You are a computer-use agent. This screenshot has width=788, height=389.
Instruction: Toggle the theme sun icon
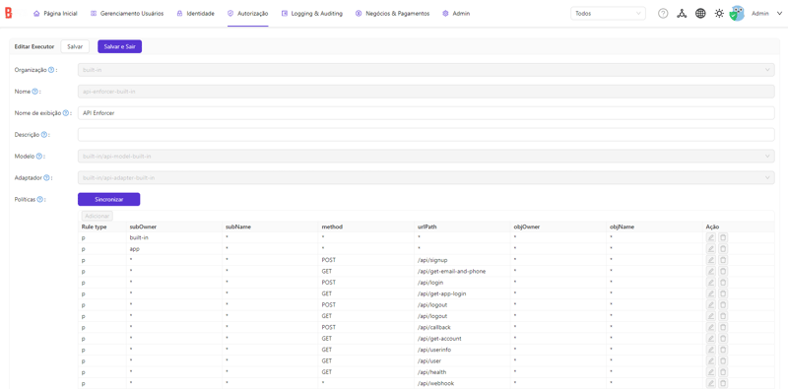[x=719, y=14]
